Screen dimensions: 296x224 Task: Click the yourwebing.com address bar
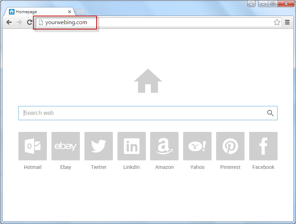pos(159,22)
